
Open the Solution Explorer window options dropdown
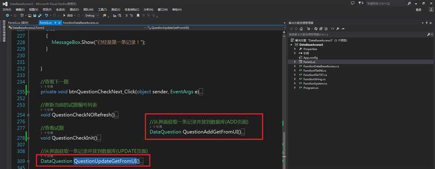[422, 23]
